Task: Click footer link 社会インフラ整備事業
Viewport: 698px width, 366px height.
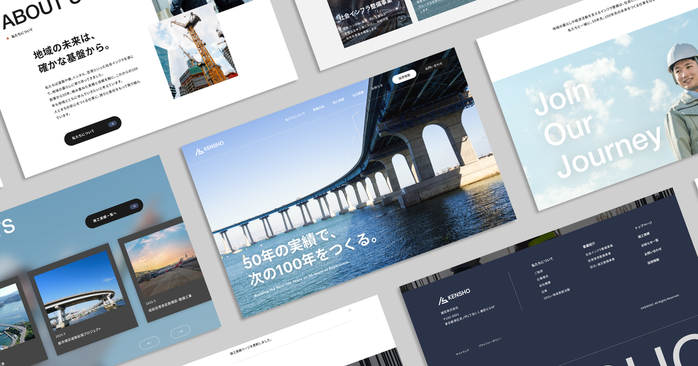Action: [x=599, y=251]
